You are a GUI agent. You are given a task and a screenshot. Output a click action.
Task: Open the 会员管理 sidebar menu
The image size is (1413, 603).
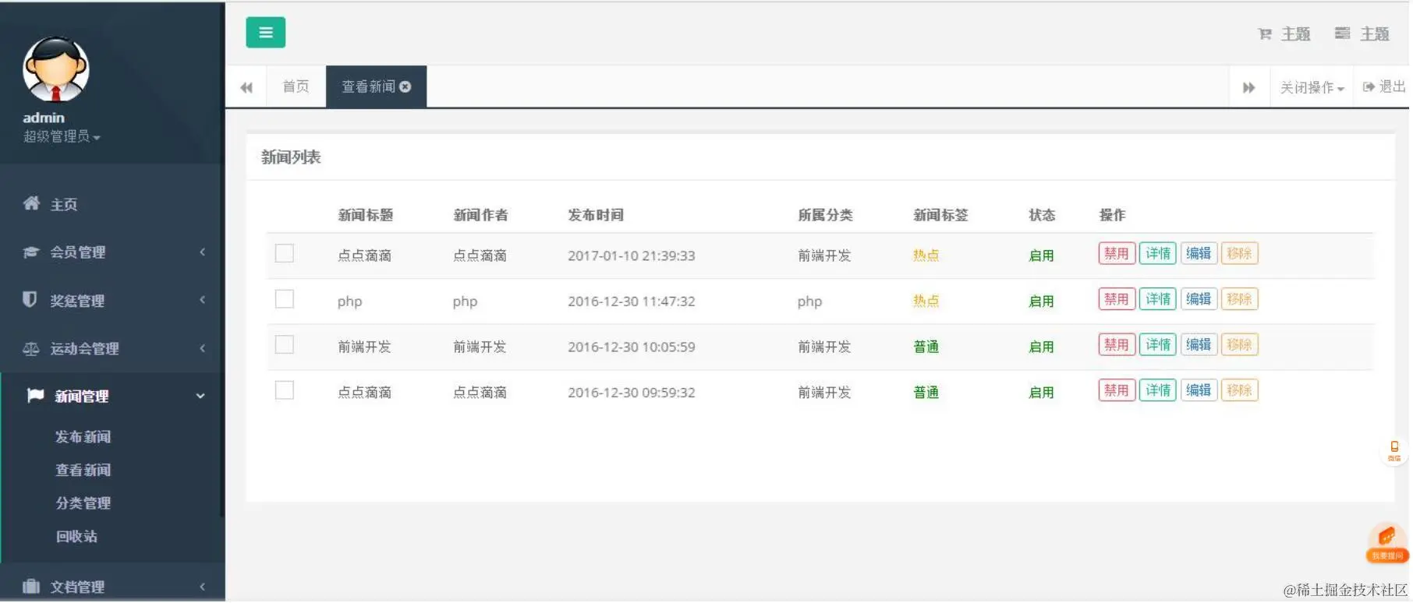coord(112,252)
